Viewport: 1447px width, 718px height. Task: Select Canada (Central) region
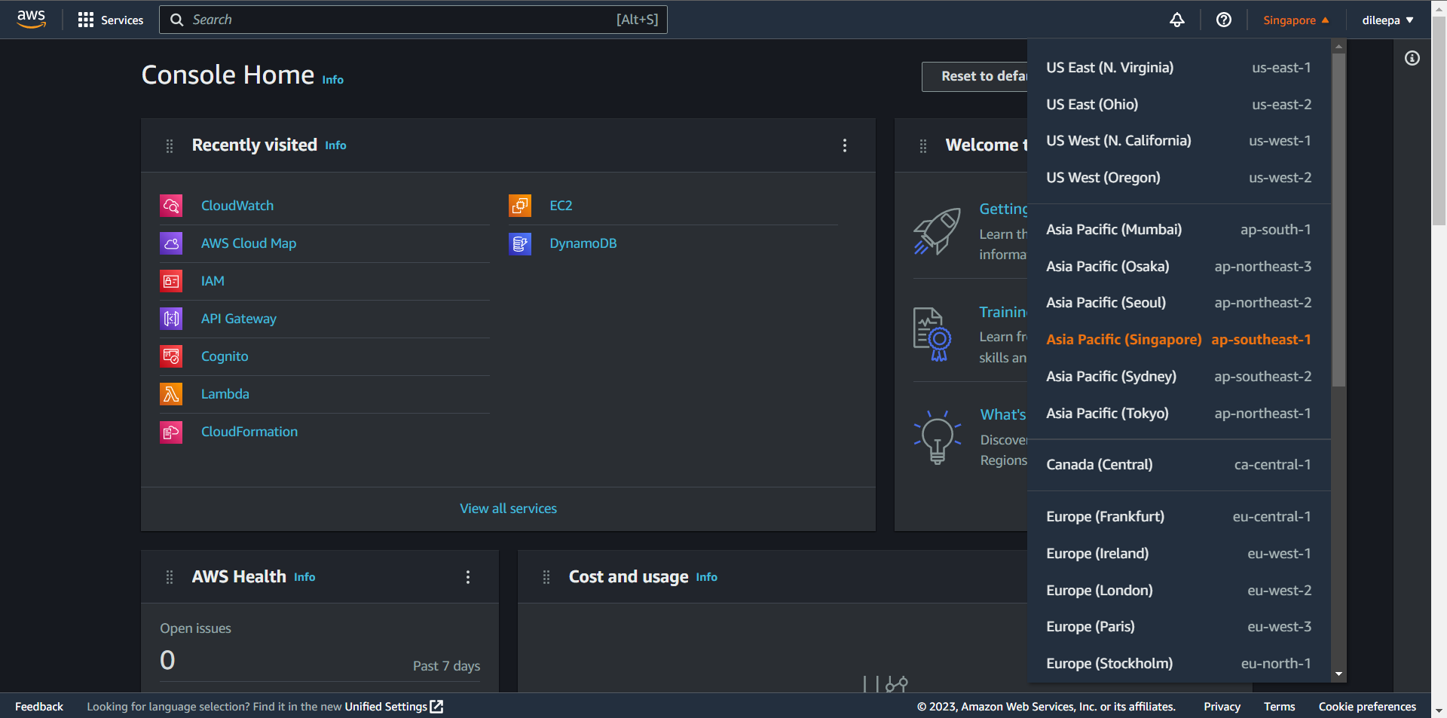coord(1179,465)
